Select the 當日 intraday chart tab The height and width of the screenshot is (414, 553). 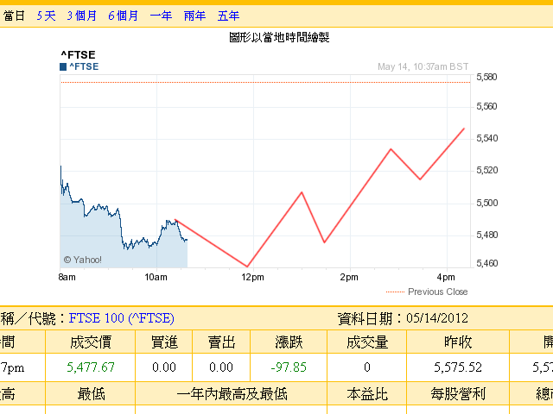(14, 16)
